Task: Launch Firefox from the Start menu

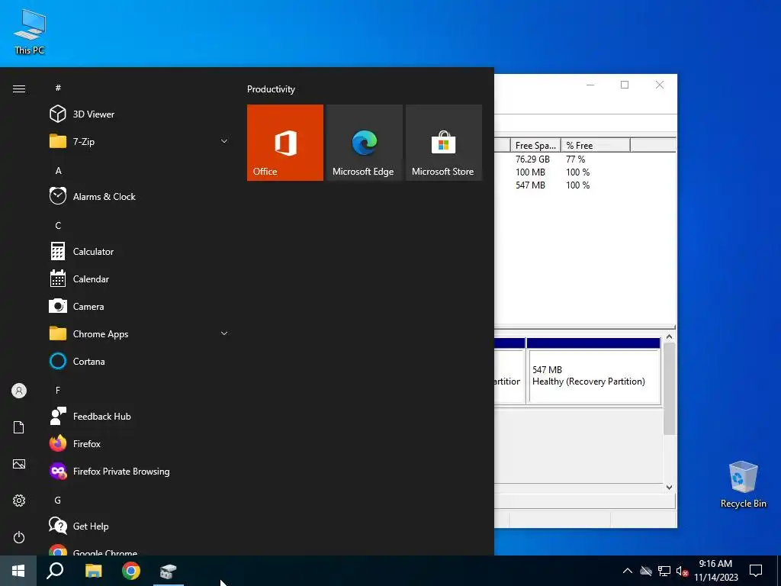Action: pos(140,443)
